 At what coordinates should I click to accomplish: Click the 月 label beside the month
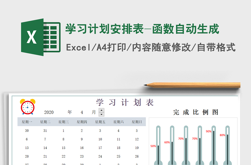coord(93,112)
